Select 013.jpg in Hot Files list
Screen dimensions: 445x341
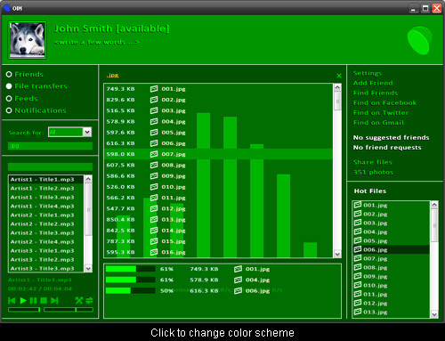[392, 312]
